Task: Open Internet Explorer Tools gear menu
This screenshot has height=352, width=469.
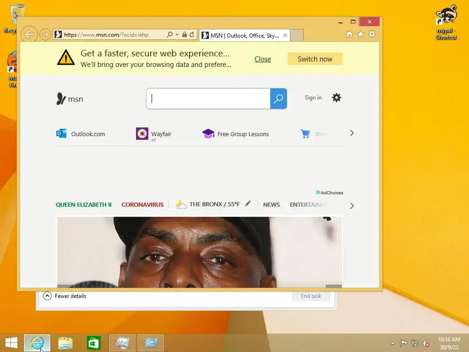Action: click(372, 34)
